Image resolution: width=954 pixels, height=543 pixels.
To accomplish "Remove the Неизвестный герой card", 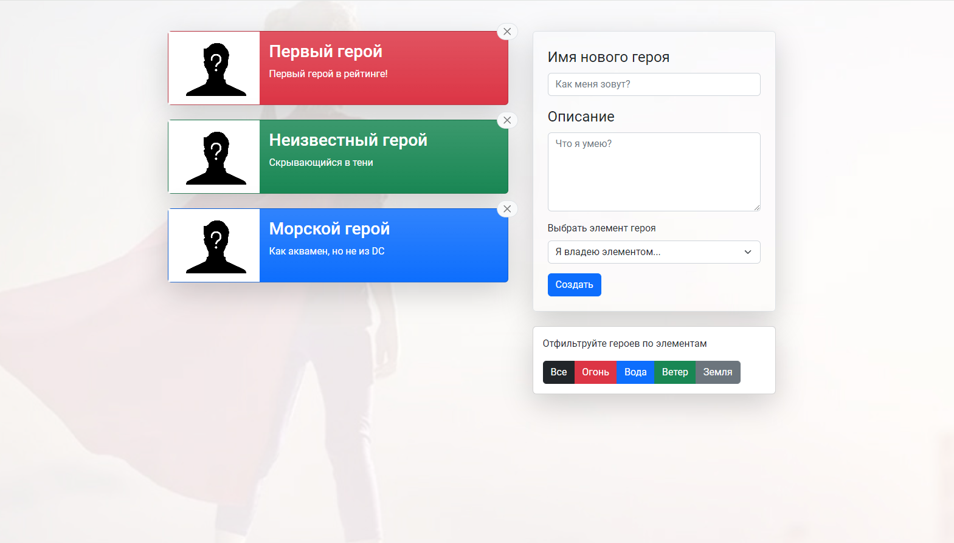I will click(507, 120).
